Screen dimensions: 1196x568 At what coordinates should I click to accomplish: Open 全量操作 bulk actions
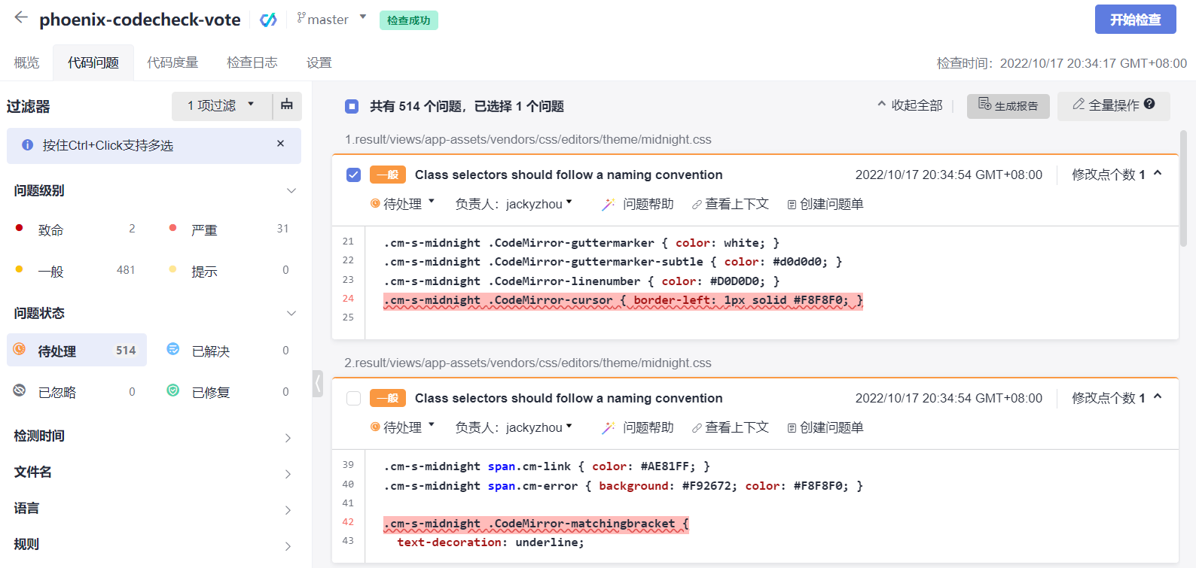click(x=1113, y=106)
